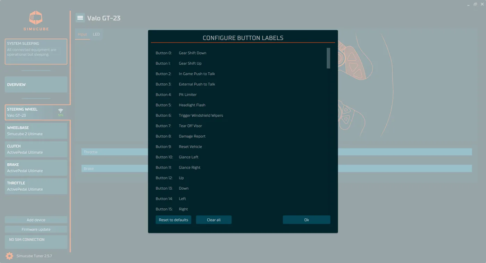The image size is (486, 263).
Task: Edit the Button 15 label Right
Action: click(183, 209)
